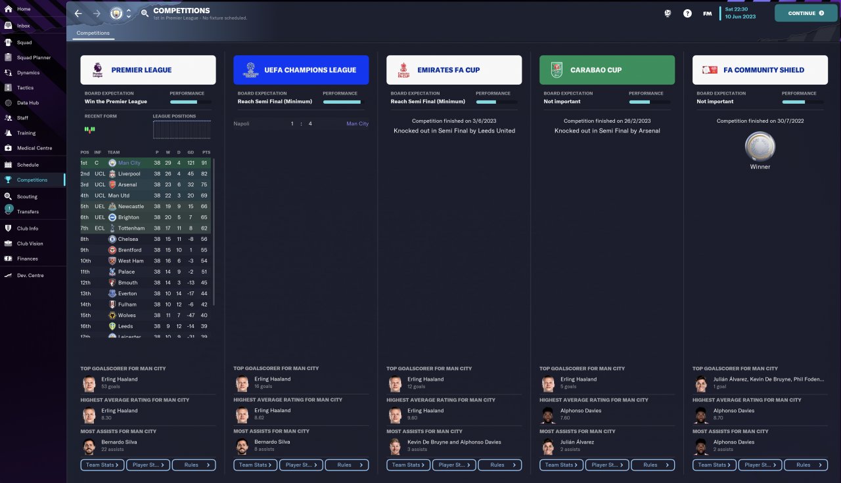Open the search magnifier in the header
Screen dimensions: 841x483
point(145,13)
